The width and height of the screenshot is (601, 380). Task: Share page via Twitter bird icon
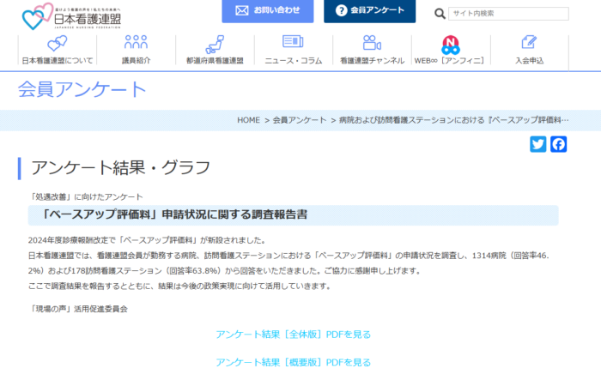538,144
